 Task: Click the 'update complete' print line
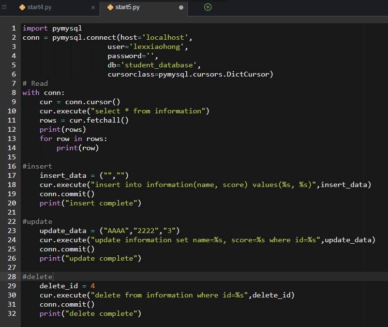pyautogui.click(x=90, y=258)
